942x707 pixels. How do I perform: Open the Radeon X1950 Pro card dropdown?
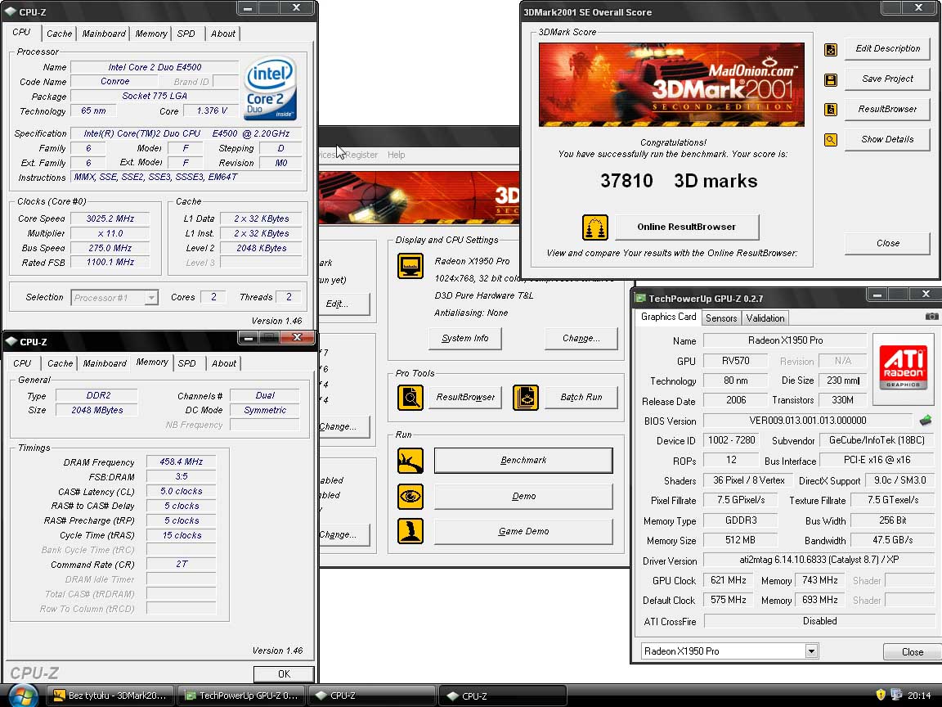[x=811, y=651]
